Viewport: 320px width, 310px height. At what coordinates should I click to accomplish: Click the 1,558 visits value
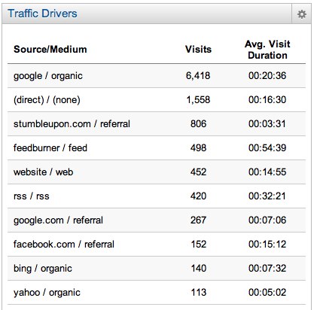[198, 100]
